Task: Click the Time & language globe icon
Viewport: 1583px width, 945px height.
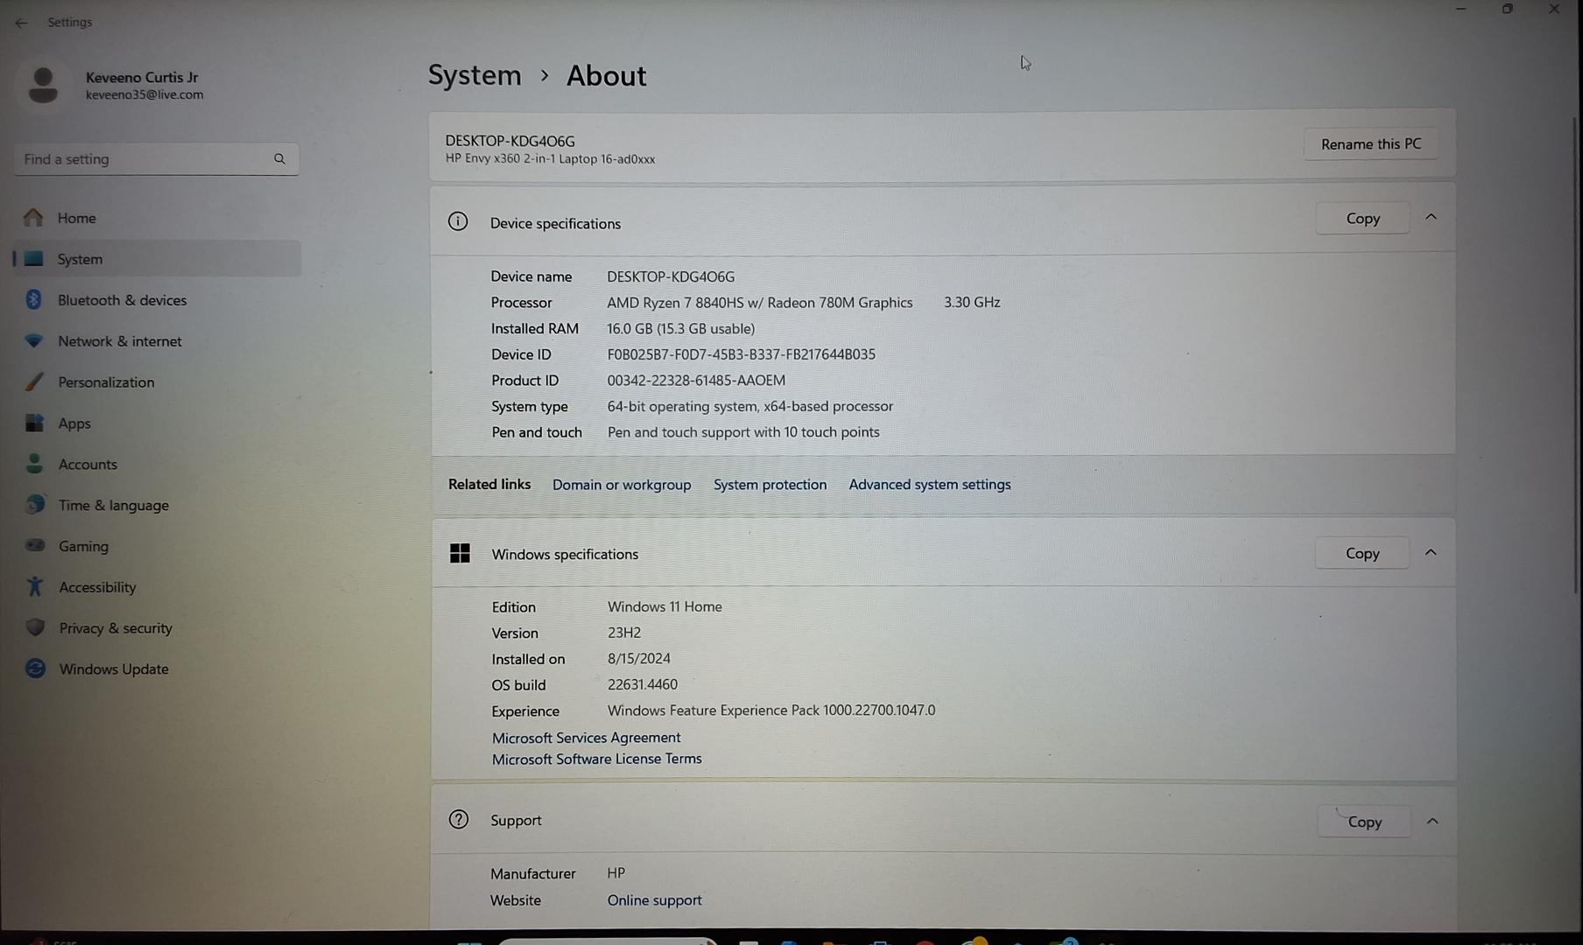Action: pos(35,505)
